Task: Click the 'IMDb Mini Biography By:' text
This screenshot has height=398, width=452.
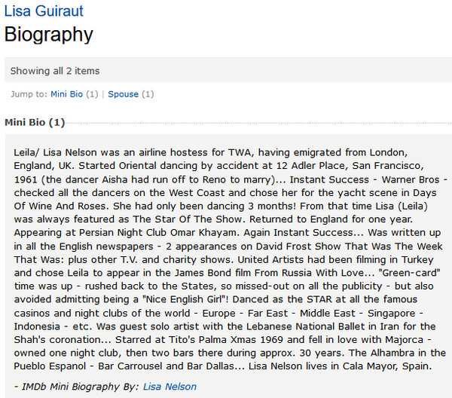Action: point(76,387)
